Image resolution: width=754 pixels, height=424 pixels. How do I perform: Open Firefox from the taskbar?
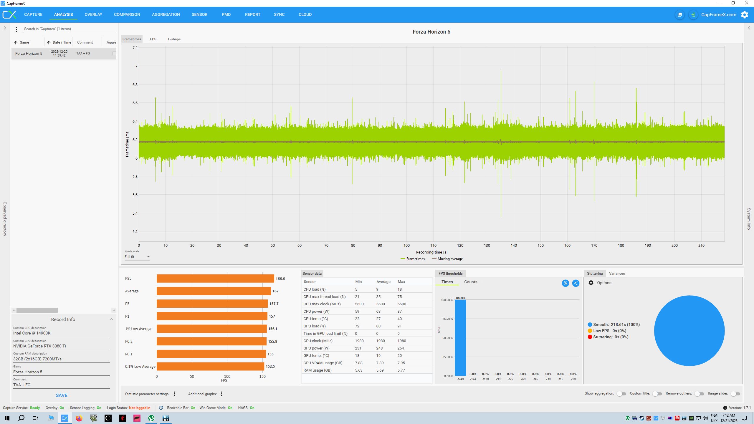pos(79,418)
